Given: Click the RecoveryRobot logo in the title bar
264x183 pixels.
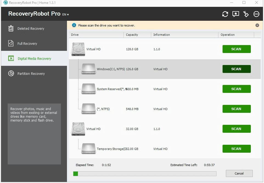Looking at the screenshot, I should [5, 2].
